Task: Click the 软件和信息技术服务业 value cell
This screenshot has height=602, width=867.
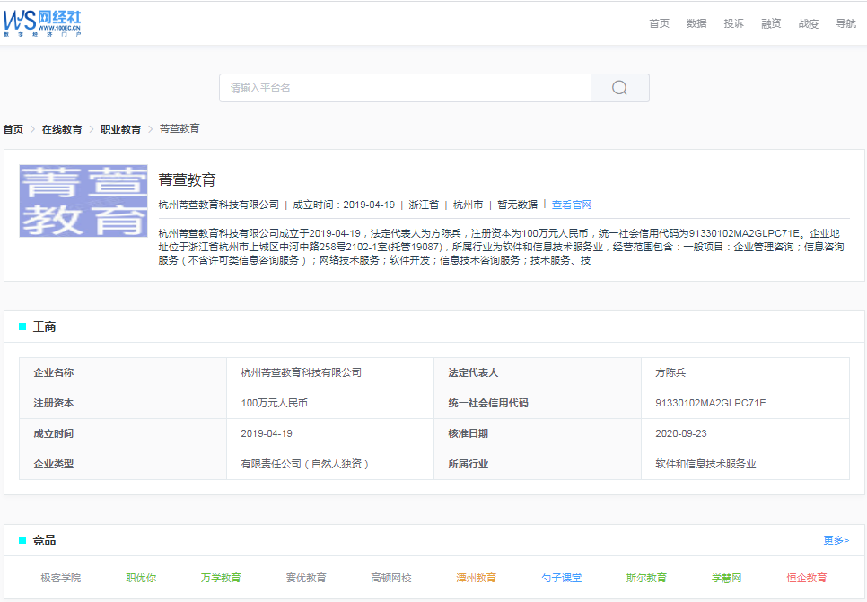Action: click(x=745, y=464)
